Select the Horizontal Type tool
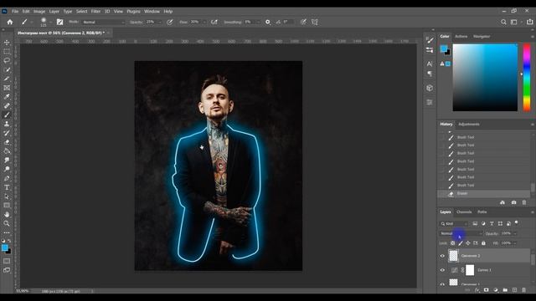Image resolution: width=536 pixels, height=301 pixels. click(x=7, y=187)
